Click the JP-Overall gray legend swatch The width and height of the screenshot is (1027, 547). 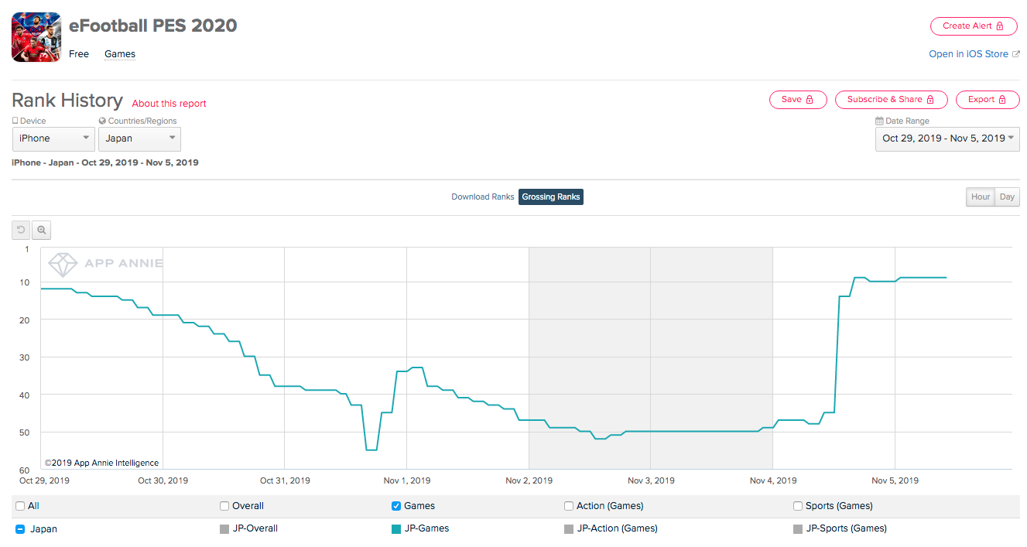click(x=224, y=529)
